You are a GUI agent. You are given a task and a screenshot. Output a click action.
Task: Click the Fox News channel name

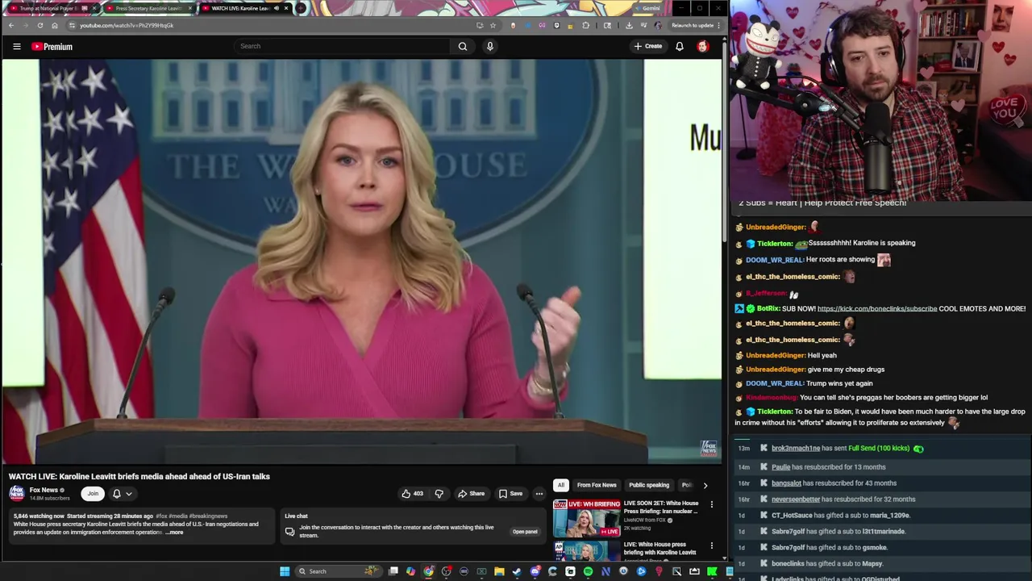click(44, 490)
